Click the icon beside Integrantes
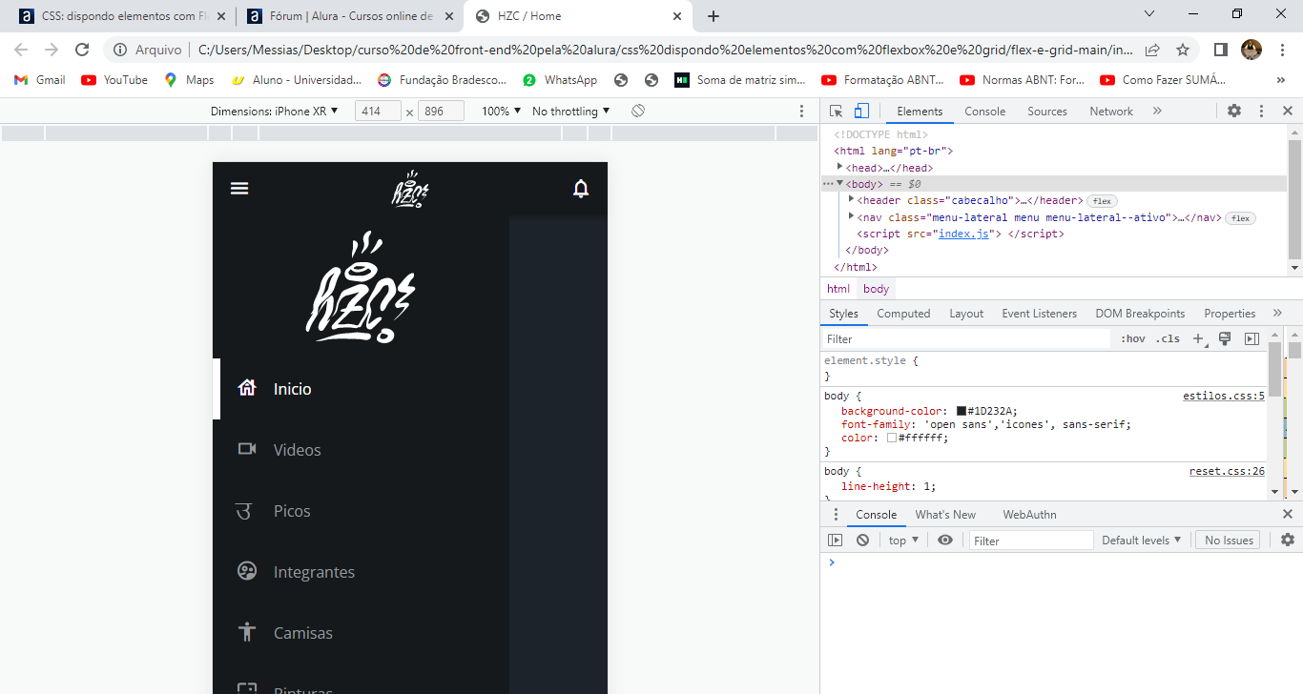This screenshot has height=694, width=1303. [x=247, y=571]
